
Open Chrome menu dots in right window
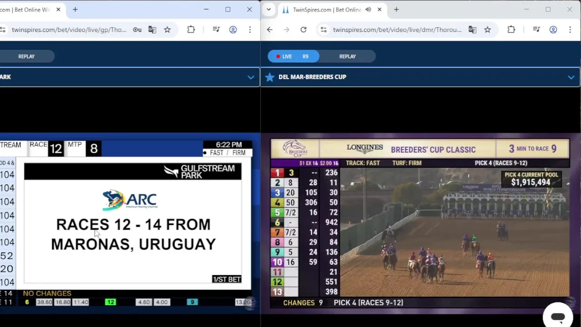pos(570,30)
